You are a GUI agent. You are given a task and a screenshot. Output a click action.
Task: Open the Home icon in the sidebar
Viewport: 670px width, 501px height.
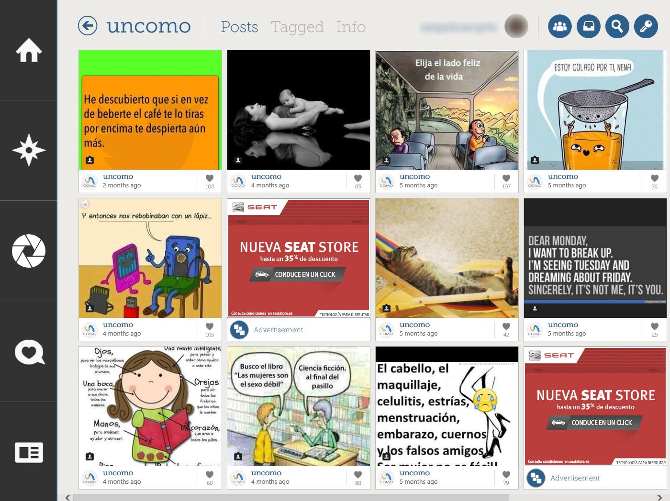coord(29,50)
